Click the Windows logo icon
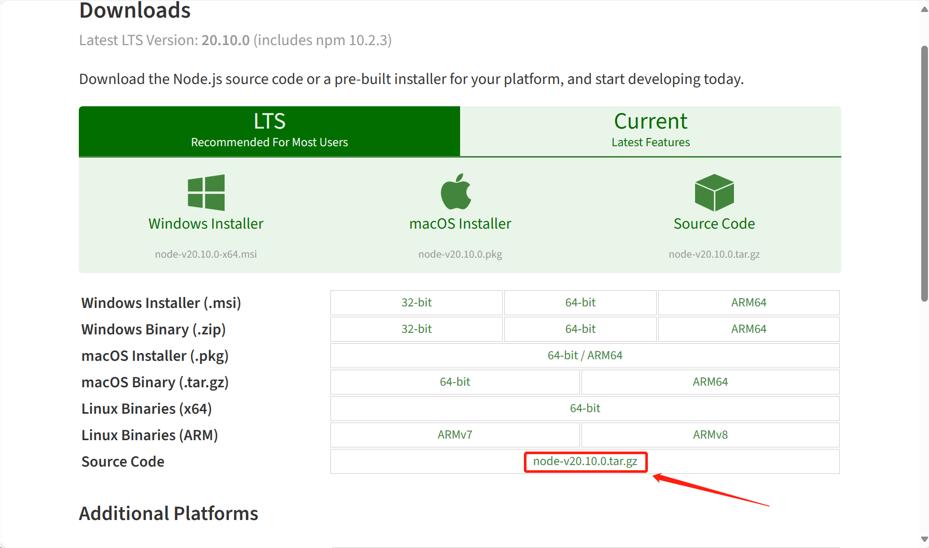Screen dimensions: 929x548 pos(206,192)
